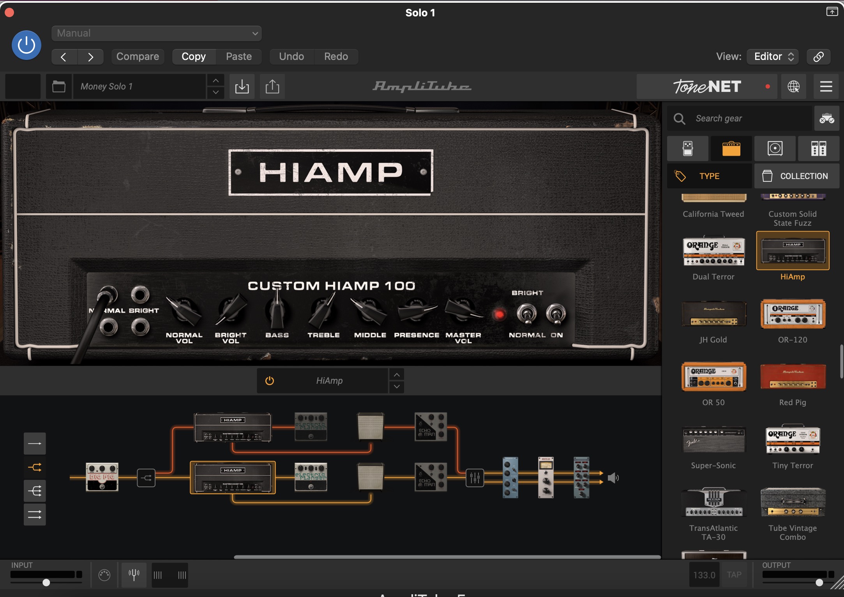844x597 pixels.
Task: Select the Tube Vintage Combo amp thumbnail
Action: coord(793,502)
